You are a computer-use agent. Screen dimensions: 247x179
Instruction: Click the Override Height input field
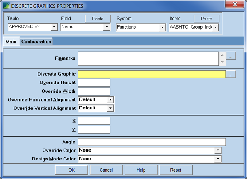pyautogui.click(x=94, y=83)
